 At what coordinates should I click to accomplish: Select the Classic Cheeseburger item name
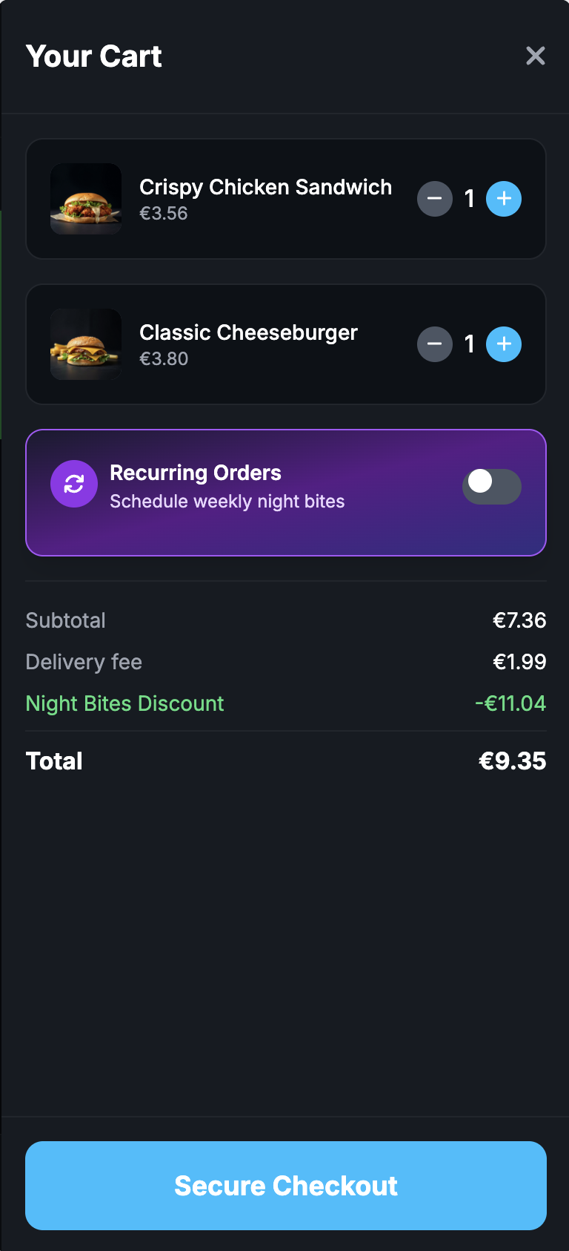248,332
